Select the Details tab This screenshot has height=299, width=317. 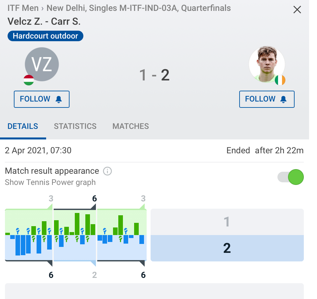(23, 126)
